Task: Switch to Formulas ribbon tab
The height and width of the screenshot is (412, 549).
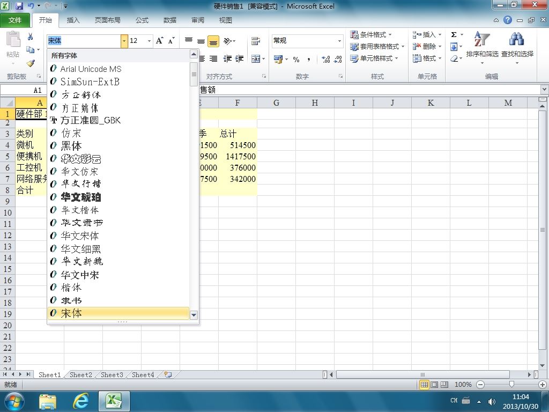Action: [142, 20]
